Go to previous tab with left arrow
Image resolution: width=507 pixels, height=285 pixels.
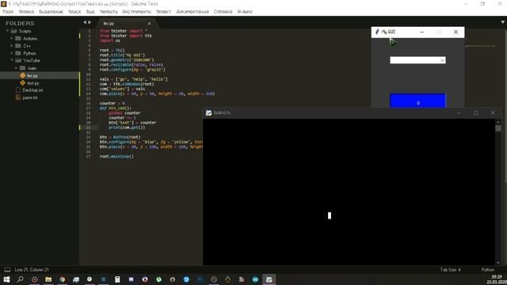coord(85,22)
